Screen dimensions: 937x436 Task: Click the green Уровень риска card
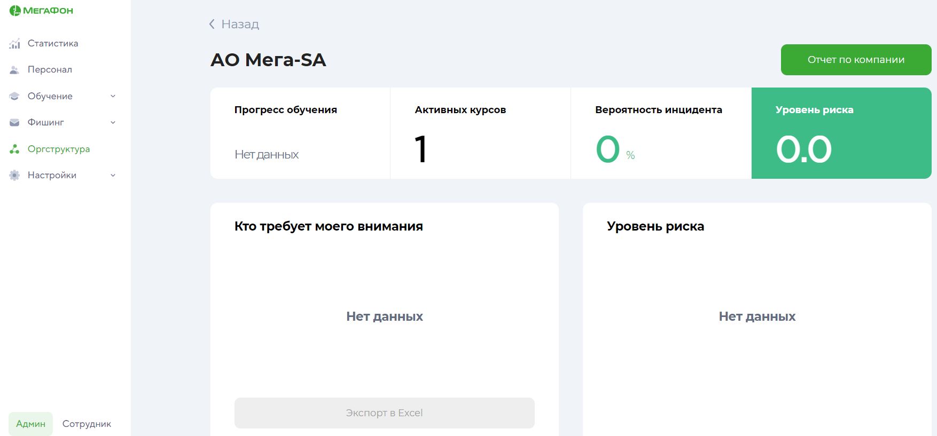(841, 133)
